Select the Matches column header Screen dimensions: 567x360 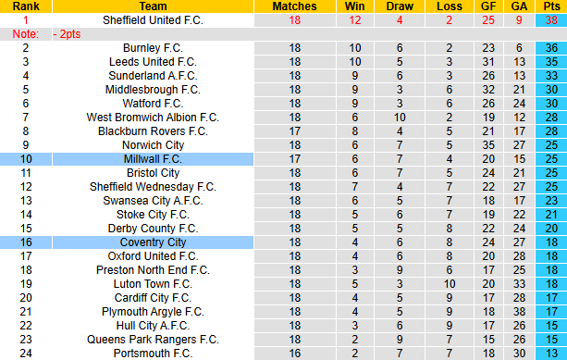(295, 6)
